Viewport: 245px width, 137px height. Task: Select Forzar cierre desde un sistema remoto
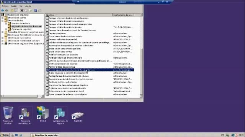pos(90,37)
